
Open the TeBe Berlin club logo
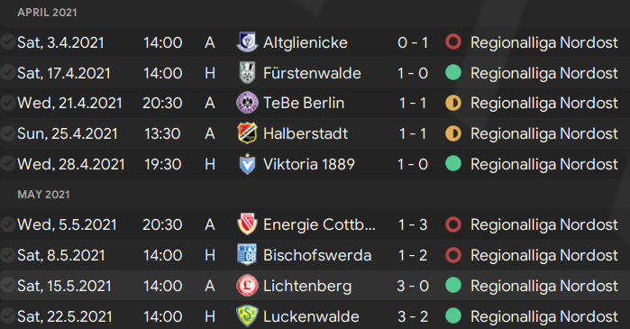247,103
